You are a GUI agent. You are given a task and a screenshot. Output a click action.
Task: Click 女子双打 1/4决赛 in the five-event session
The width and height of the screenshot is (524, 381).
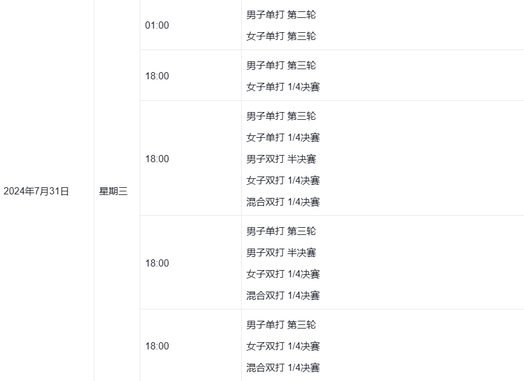tap(283, 180)
